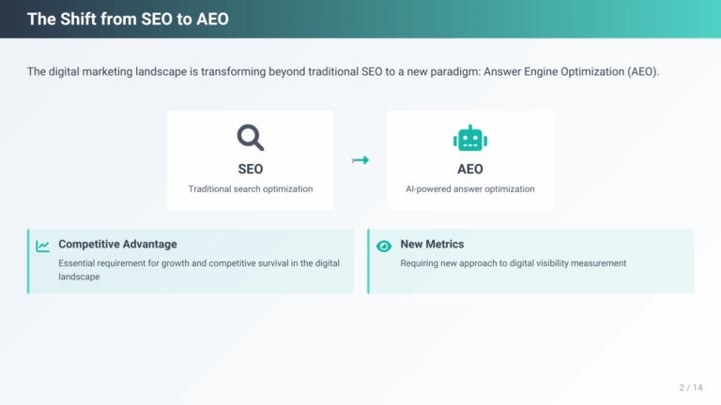Click the blank area below the panels
This screenshot has height=405, width=721.
pyautogui.click(x=360, y=342)
